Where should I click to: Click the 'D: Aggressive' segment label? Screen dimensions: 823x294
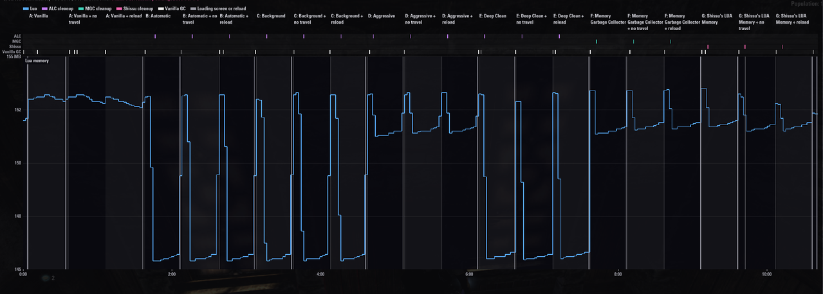coord(382,15)
